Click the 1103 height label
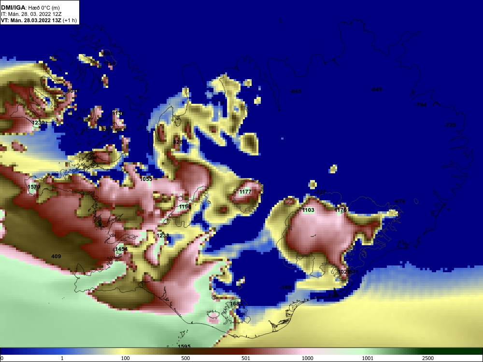The image size is (483, 362). [x=308, y=210]
